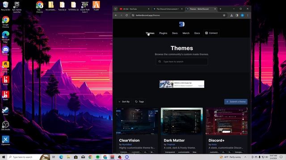Open Dark Matter author Tropical link
The height and width of the screenshot is (160, 286).
coord(171,144)
